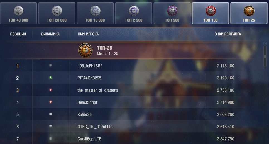
Task: Click the green up arrow for PITA4OK3295
Action: tap(50, 78)
